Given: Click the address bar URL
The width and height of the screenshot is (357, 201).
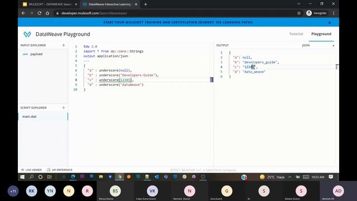Looking at the screenshot, I should 94,13.
